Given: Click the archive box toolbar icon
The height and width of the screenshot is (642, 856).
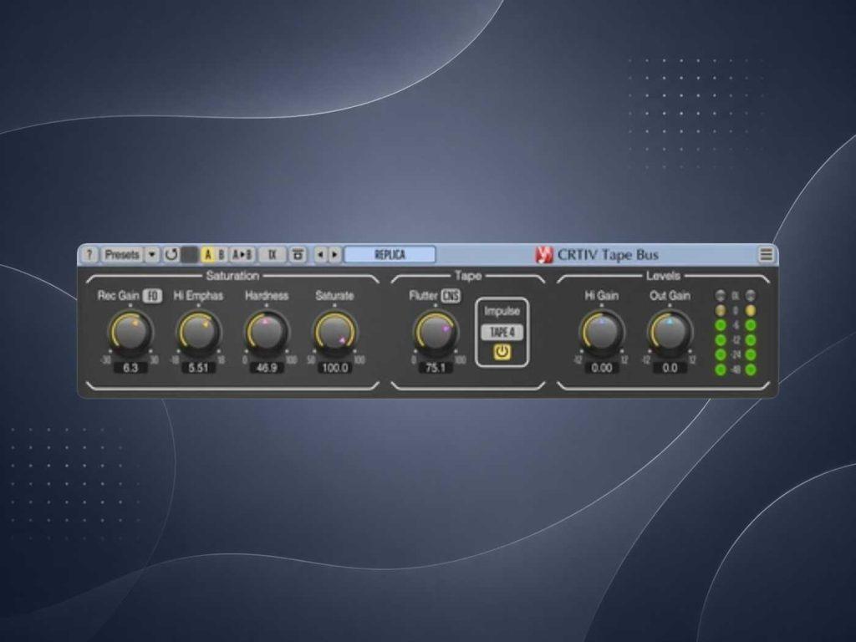Looking at the screenshot, I should 298,255.
